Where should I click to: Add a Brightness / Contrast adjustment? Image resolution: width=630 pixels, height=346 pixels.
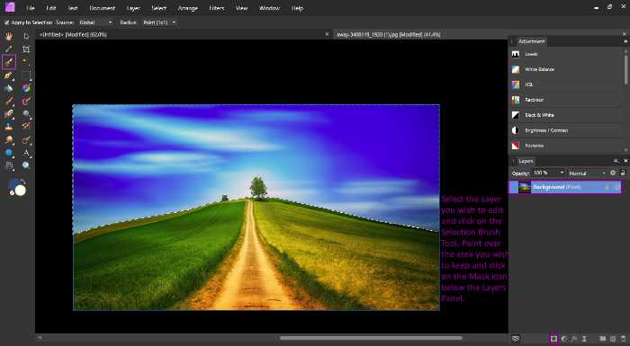(566, 130)
